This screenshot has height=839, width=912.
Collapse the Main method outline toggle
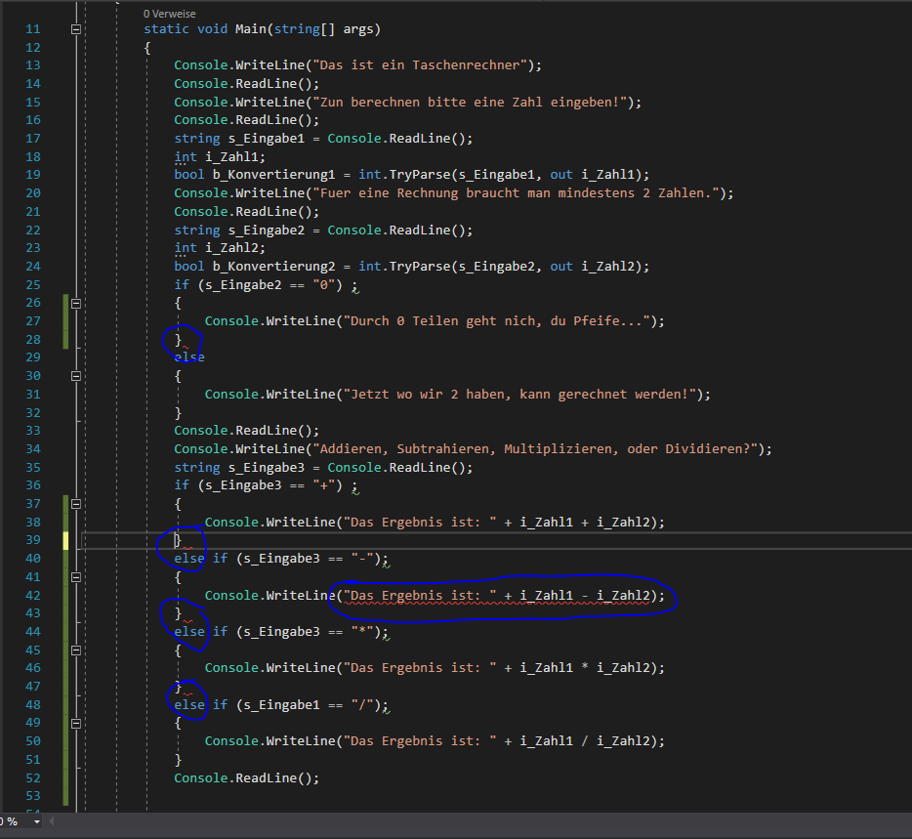point(76,29)
